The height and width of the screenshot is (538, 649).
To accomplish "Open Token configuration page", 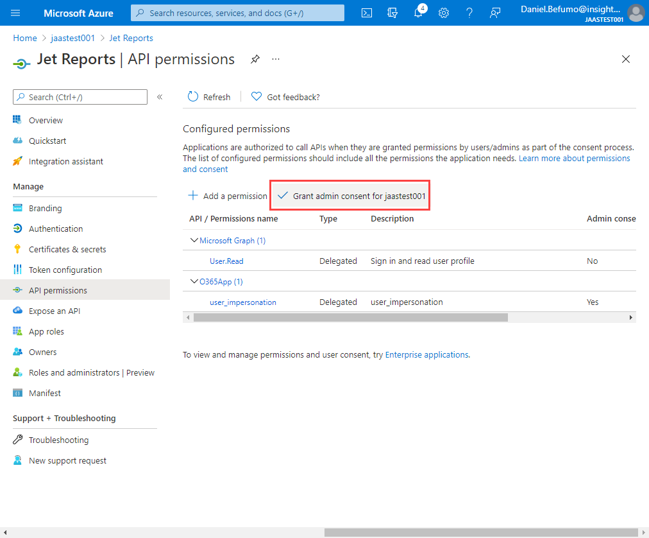I will coord(65,270).
